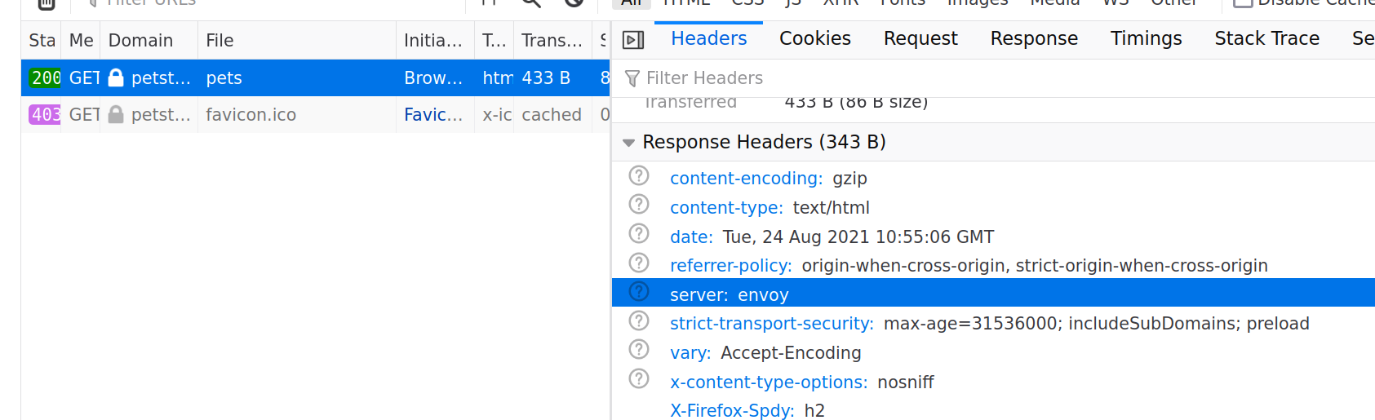Sort by the Initia... initiator column header
This screenshot has width=1375, height=420.
(435, 41)
